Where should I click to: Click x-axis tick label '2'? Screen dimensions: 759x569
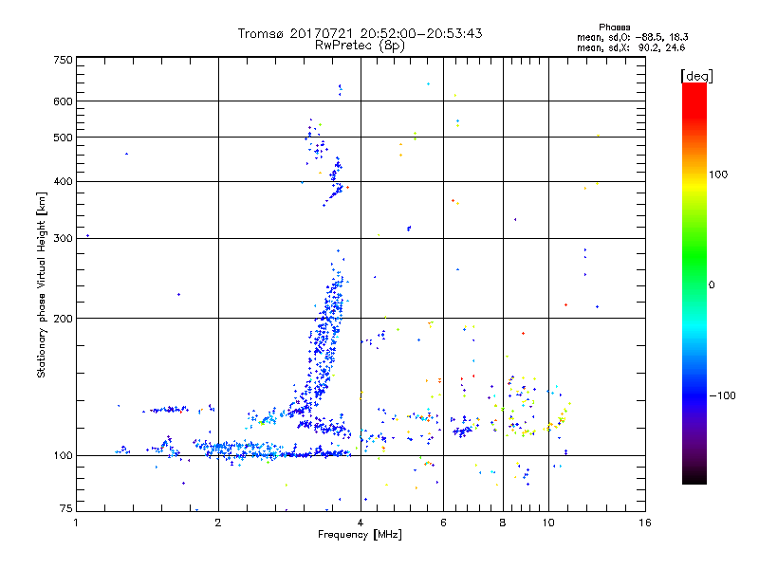pos(218,523)
